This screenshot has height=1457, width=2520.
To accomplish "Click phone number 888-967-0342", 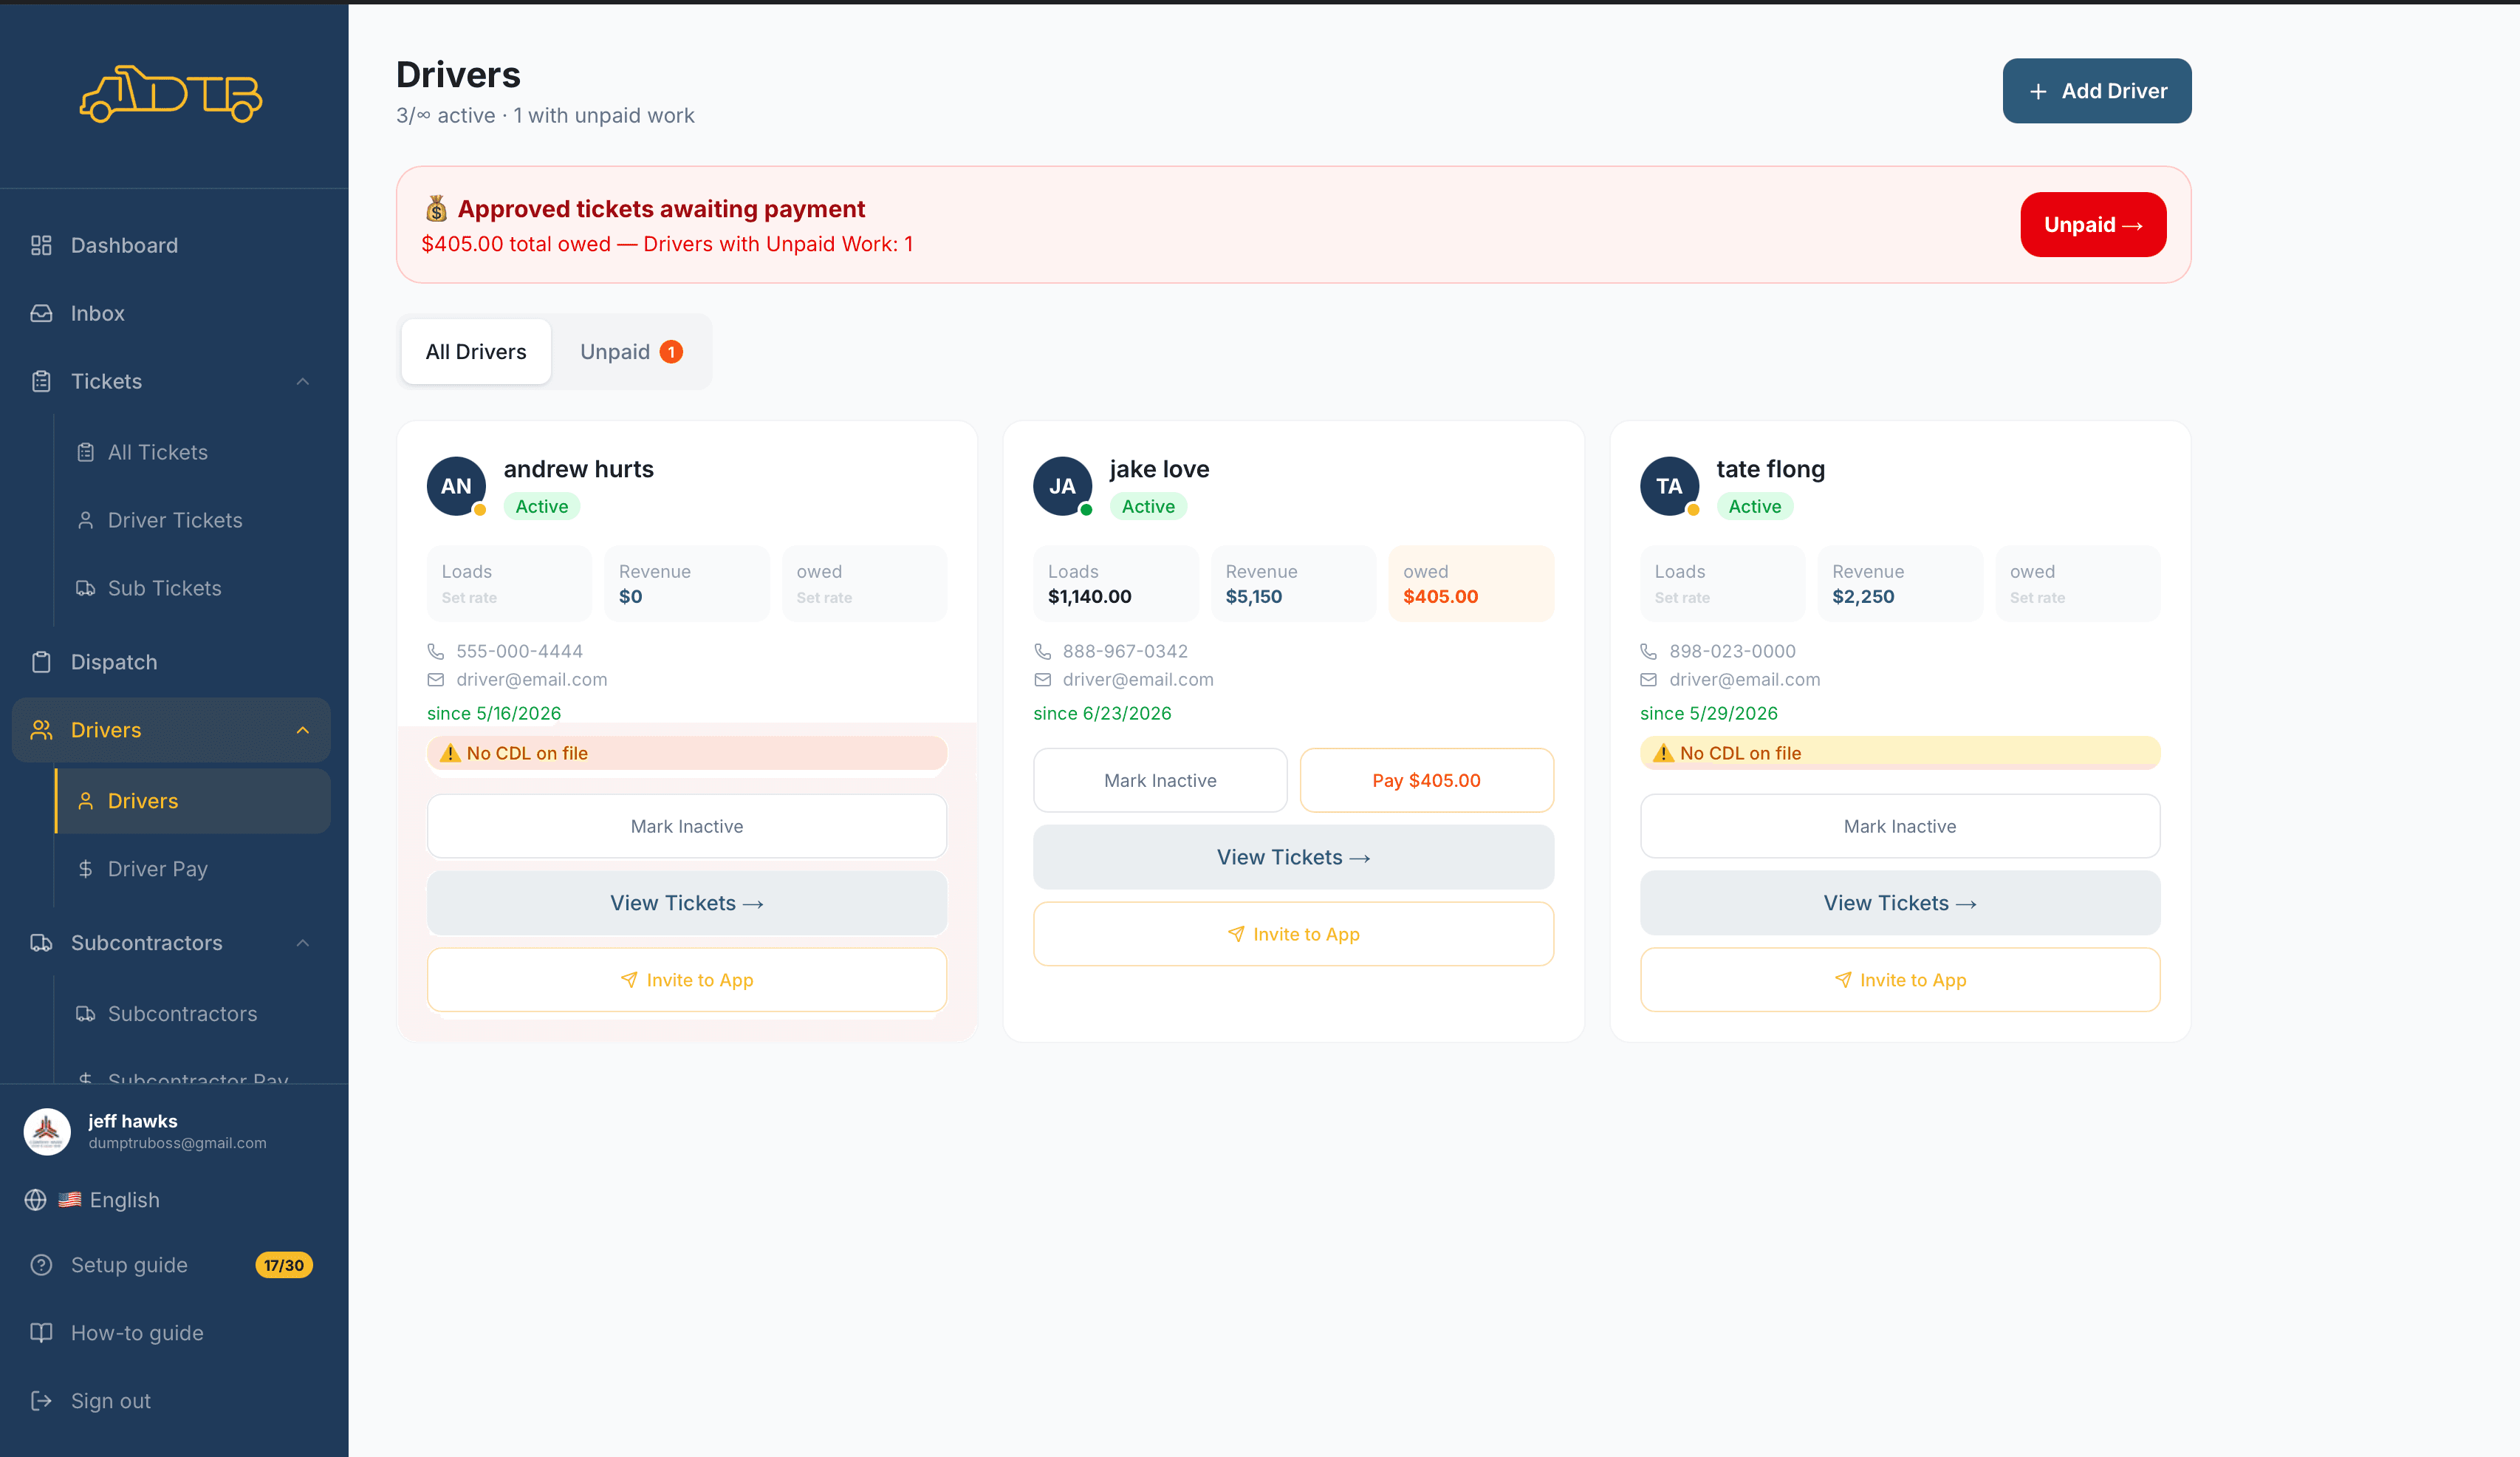I will (x=1125, y=652).
